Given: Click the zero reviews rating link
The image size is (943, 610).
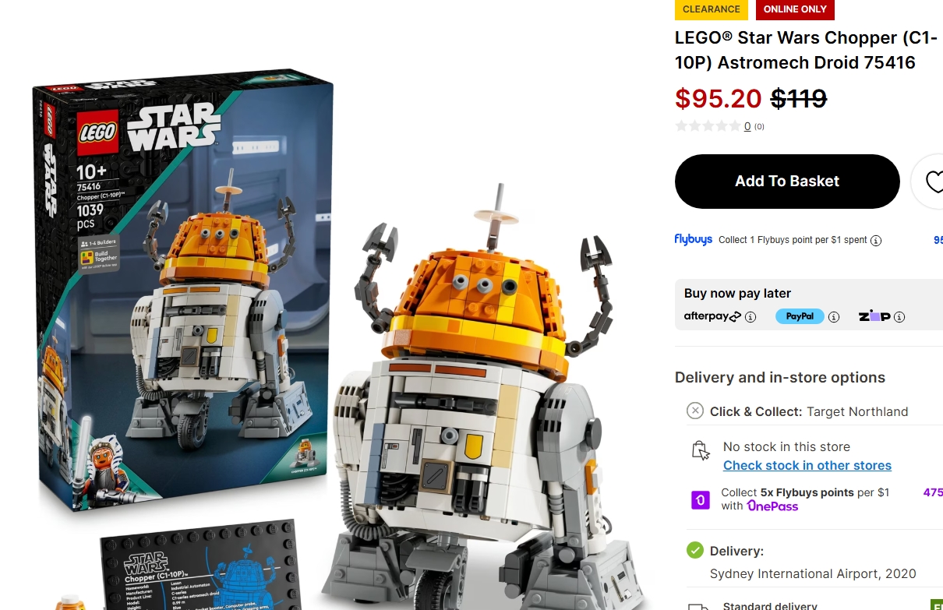Looking at the screenshot, I should click(x=747, y=126).
